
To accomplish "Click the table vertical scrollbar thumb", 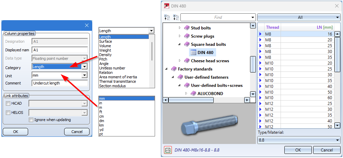I will pos(338,55).
